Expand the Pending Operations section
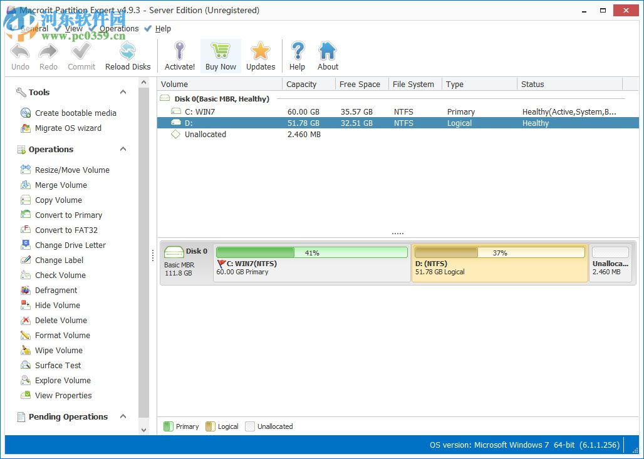644x459 pixels. (x=123, y=416)
